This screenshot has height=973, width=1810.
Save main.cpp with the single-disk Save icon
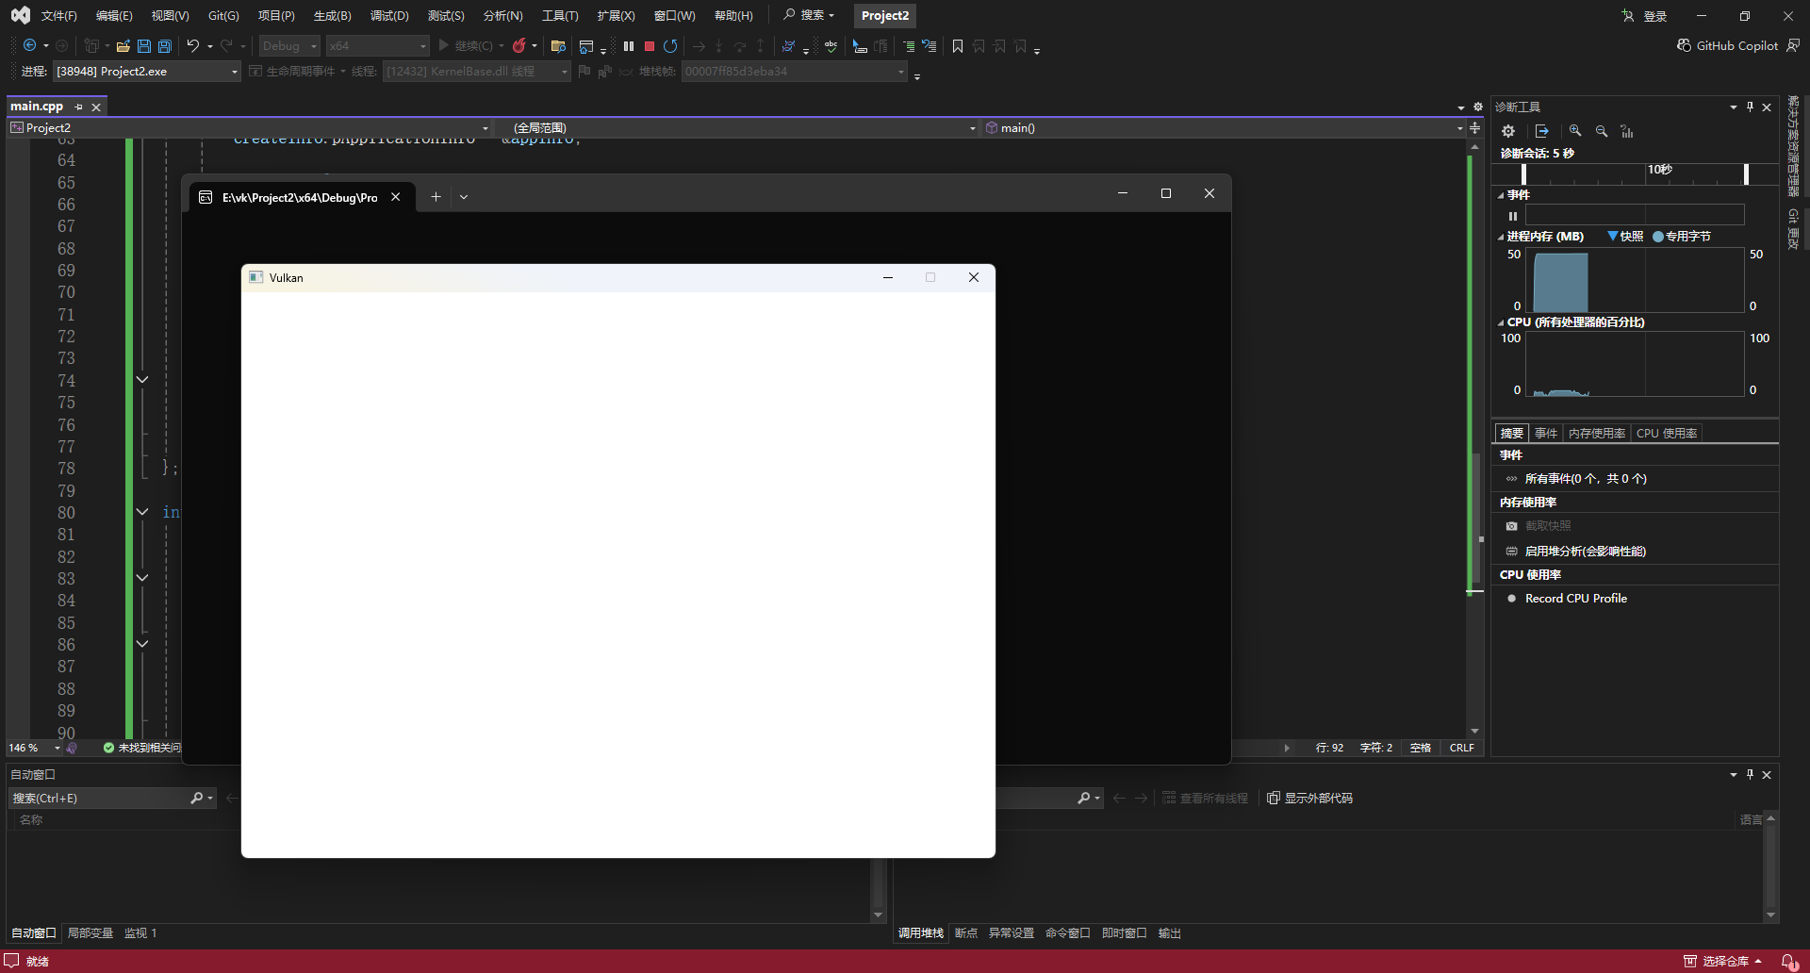coord(144,45)
